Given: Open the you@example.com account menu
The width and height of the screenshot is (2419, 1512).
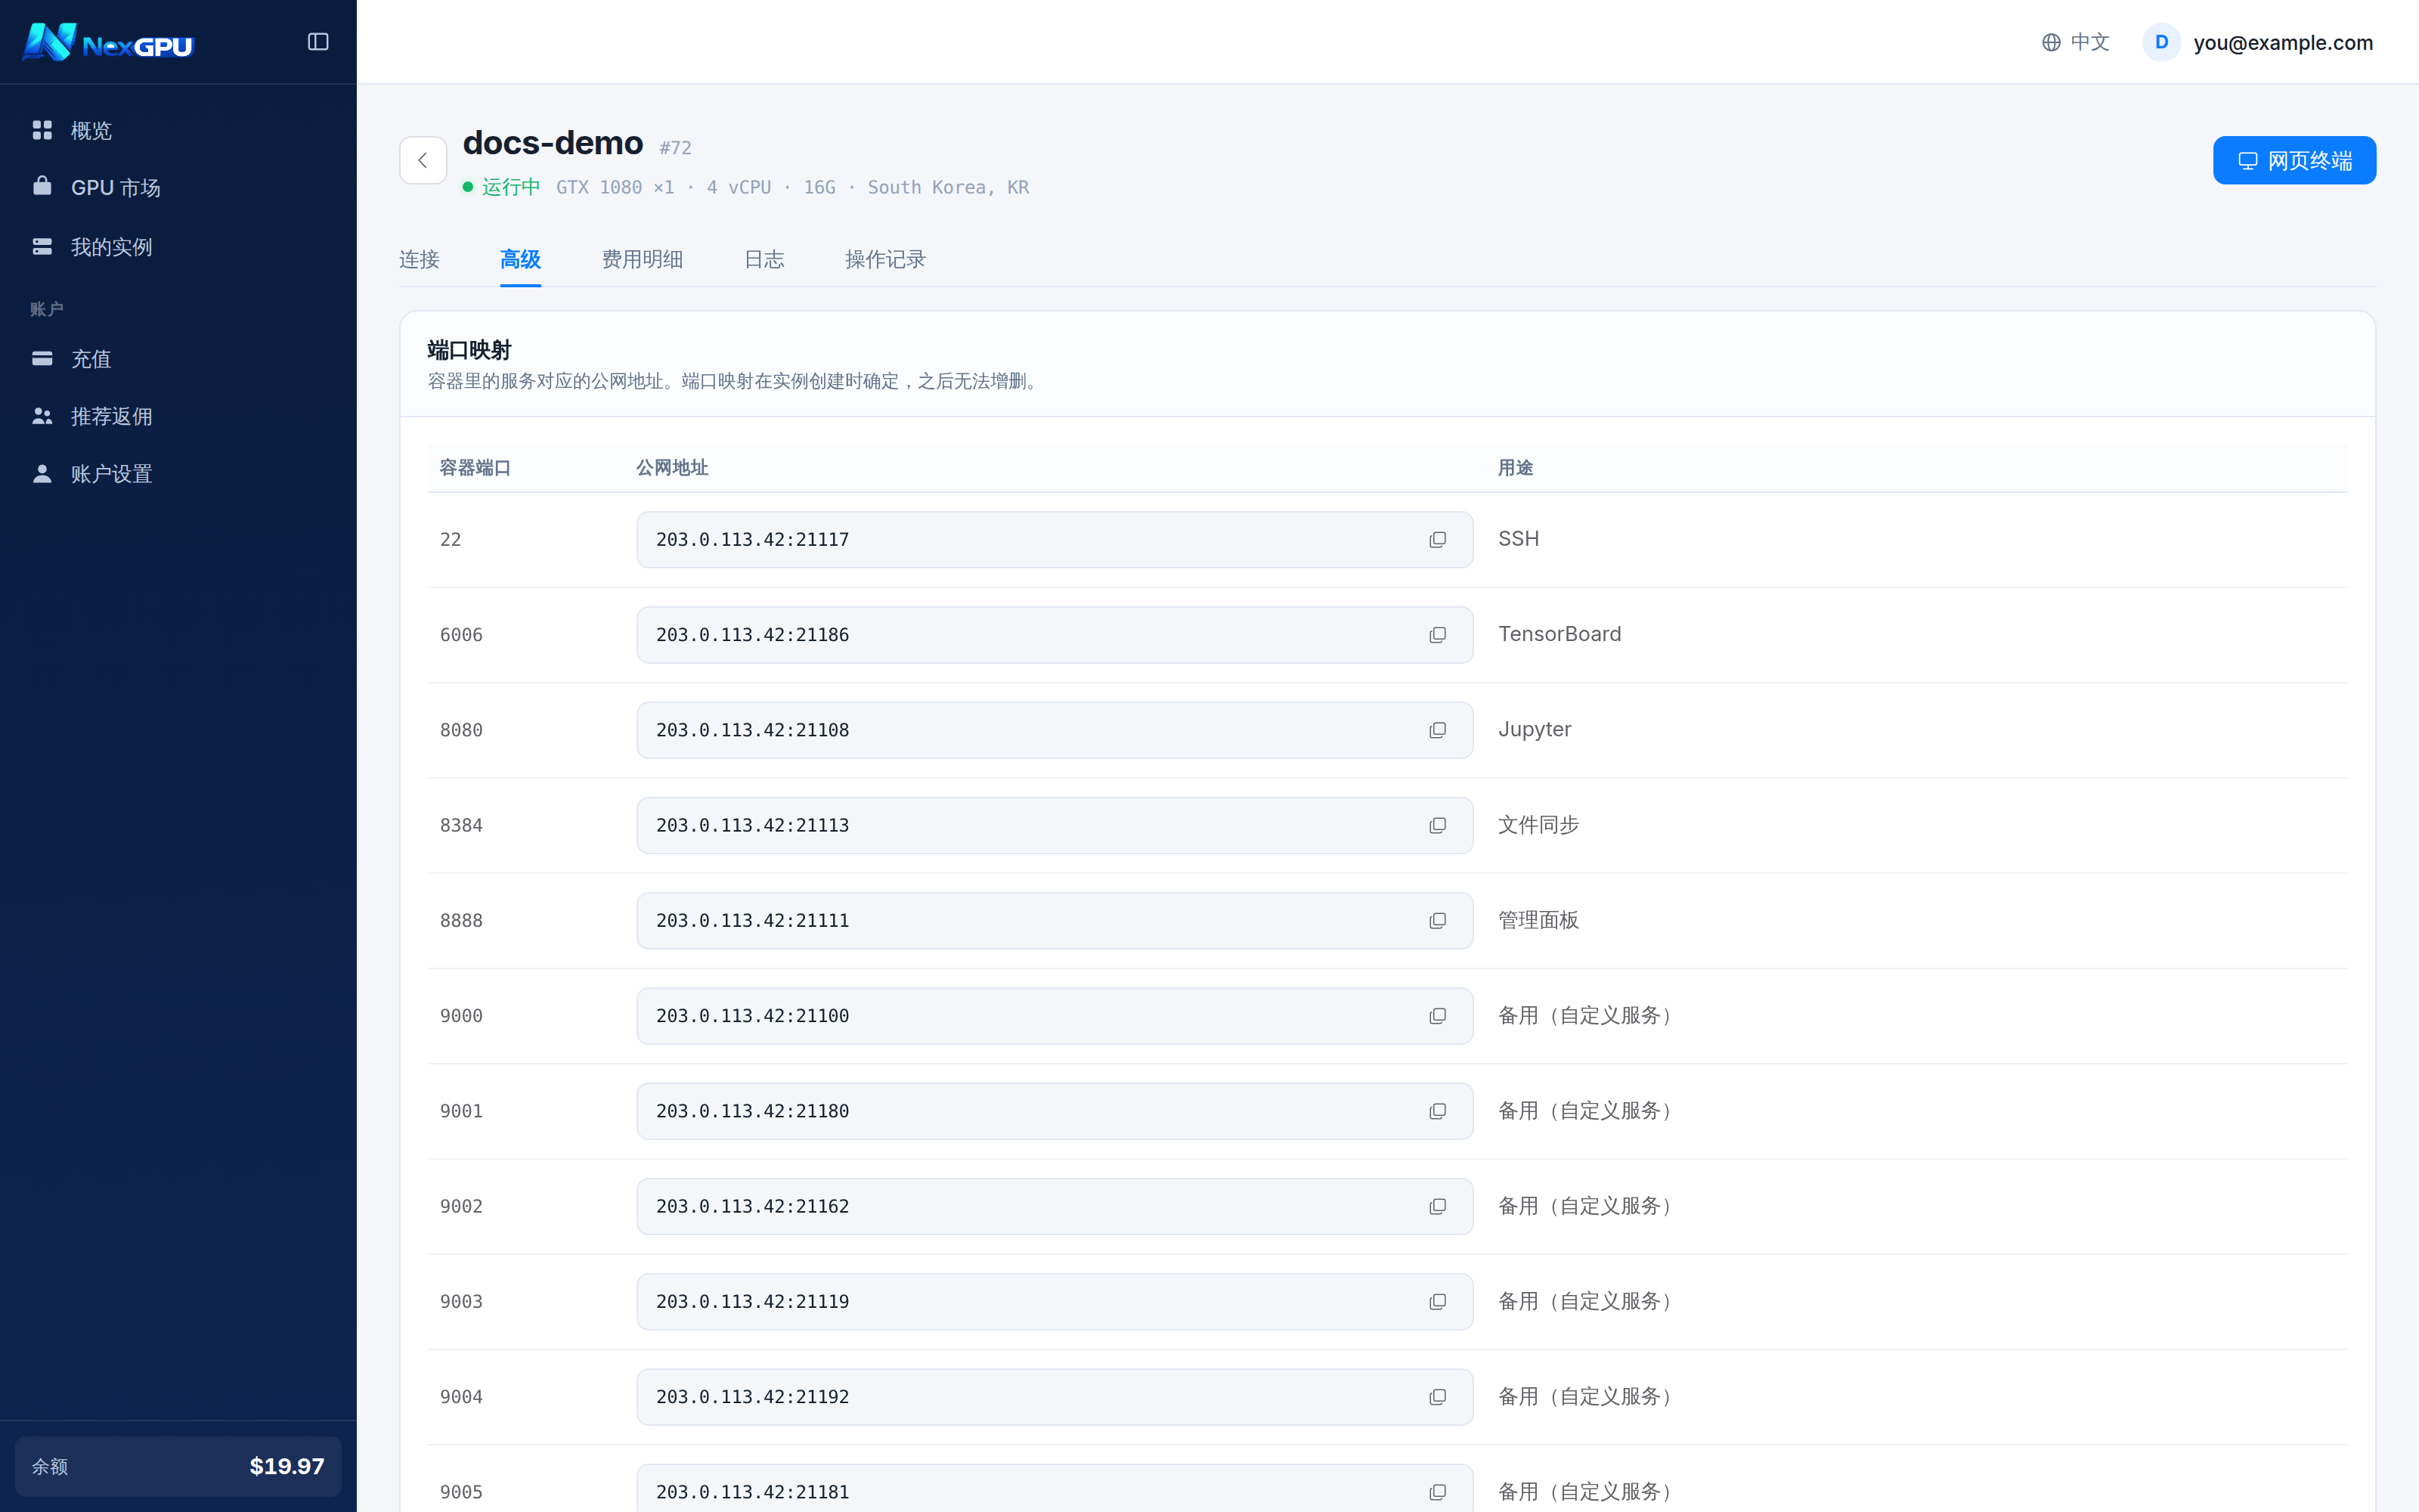Looking at the screenshot, I should click(x=2258, y=42).
